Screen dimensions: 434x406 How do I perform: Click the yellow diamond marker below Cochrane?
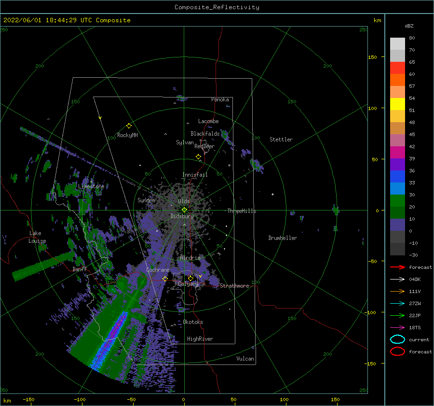(x=165, y=279)
